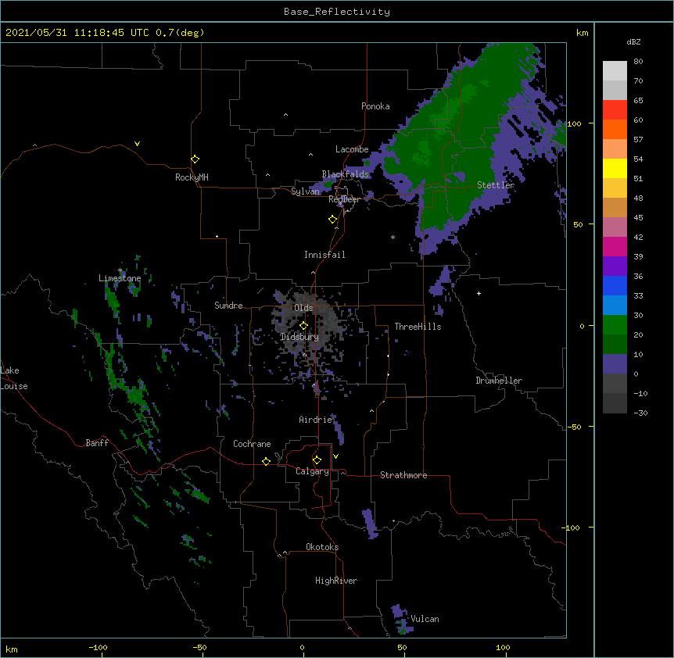
Task: Click the Drumheller label
Action: point(499,381)
